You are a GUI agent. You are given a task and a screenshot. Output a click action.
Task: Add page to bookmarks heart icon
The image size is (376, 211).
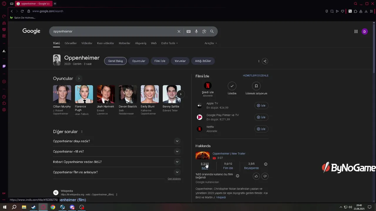click(343, 11)
